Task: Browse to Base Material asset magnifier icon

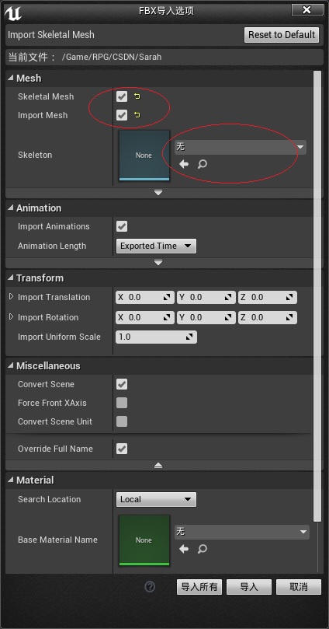Action: point(203,548)
